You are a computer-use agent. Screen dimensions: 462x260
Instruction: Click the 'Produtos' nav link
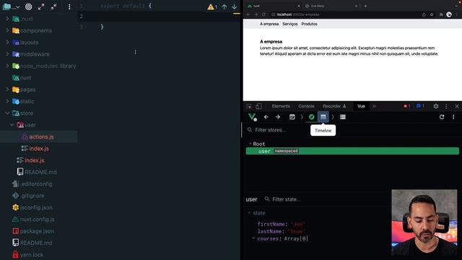pyautogui.click(x=309, y=24)
